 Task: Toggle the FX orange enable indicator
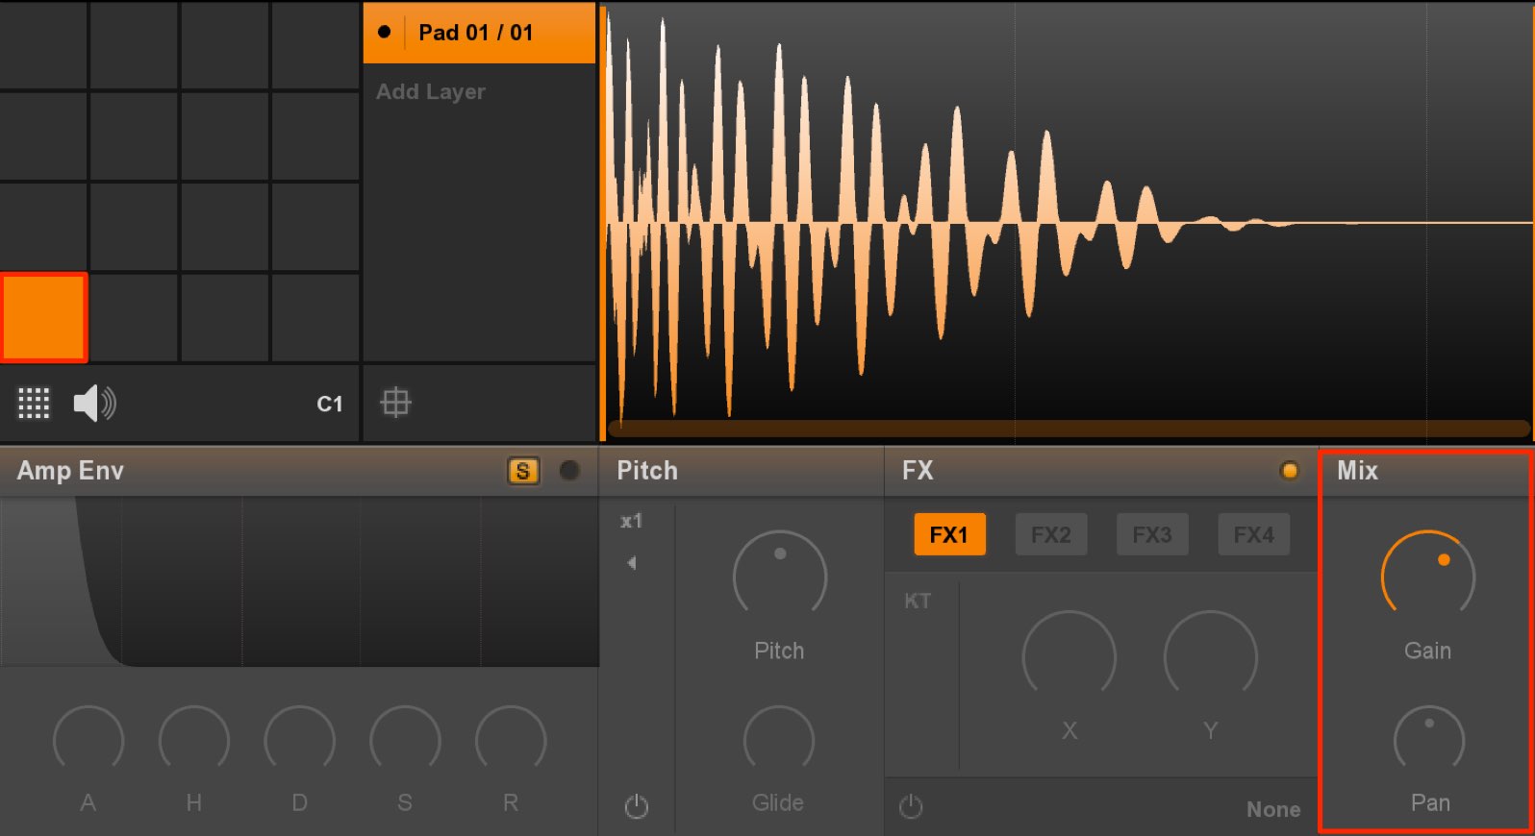coord(1290,471)
